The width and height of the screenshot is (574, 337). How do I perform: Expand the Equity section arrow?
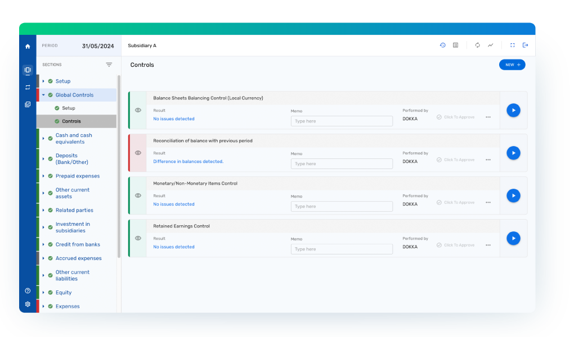pyautogui.click(x=43, y=293)
